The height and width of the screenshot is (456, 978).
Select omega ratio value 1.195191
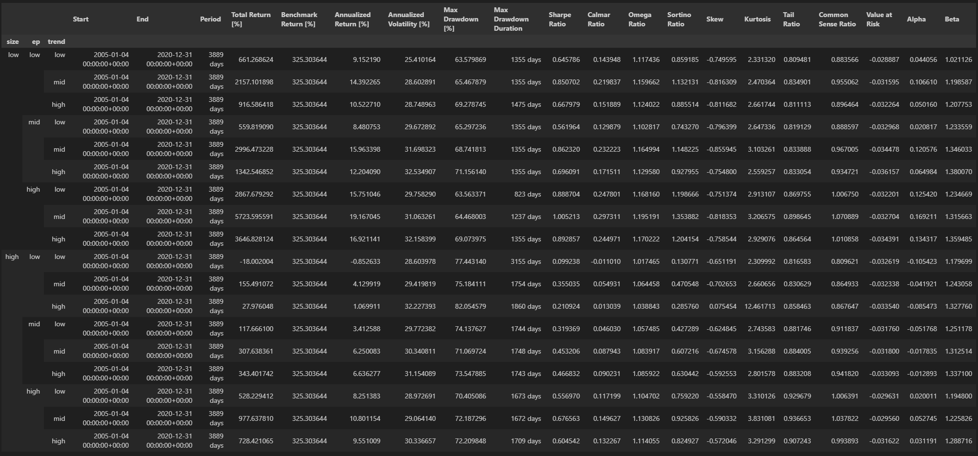[x=646, y=217]
